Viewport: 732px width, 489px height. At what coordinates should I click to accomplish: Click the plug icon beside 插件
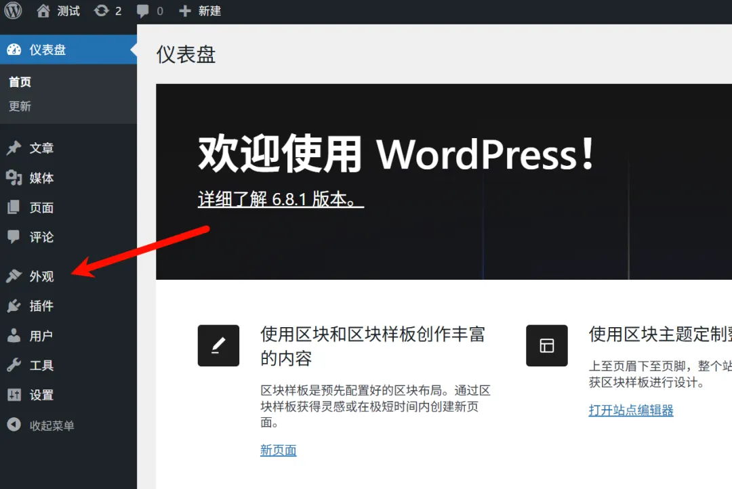click(x=14, y=305)
